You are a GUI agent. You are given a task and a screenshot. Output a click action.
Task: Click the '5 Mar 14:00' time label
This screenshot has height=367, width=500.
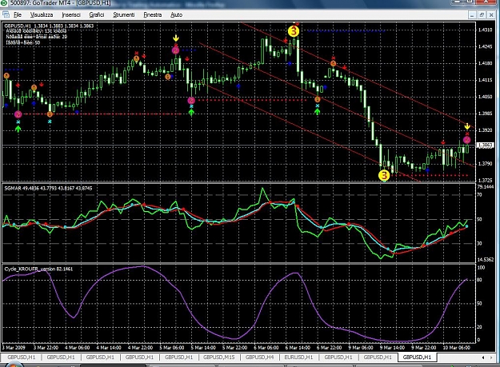pyautogui.click(x=203, y=348)
